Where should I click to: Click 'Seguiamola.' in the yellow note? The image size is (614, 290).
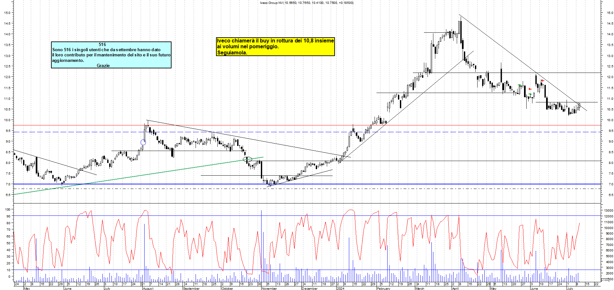(x=232, y=52)
